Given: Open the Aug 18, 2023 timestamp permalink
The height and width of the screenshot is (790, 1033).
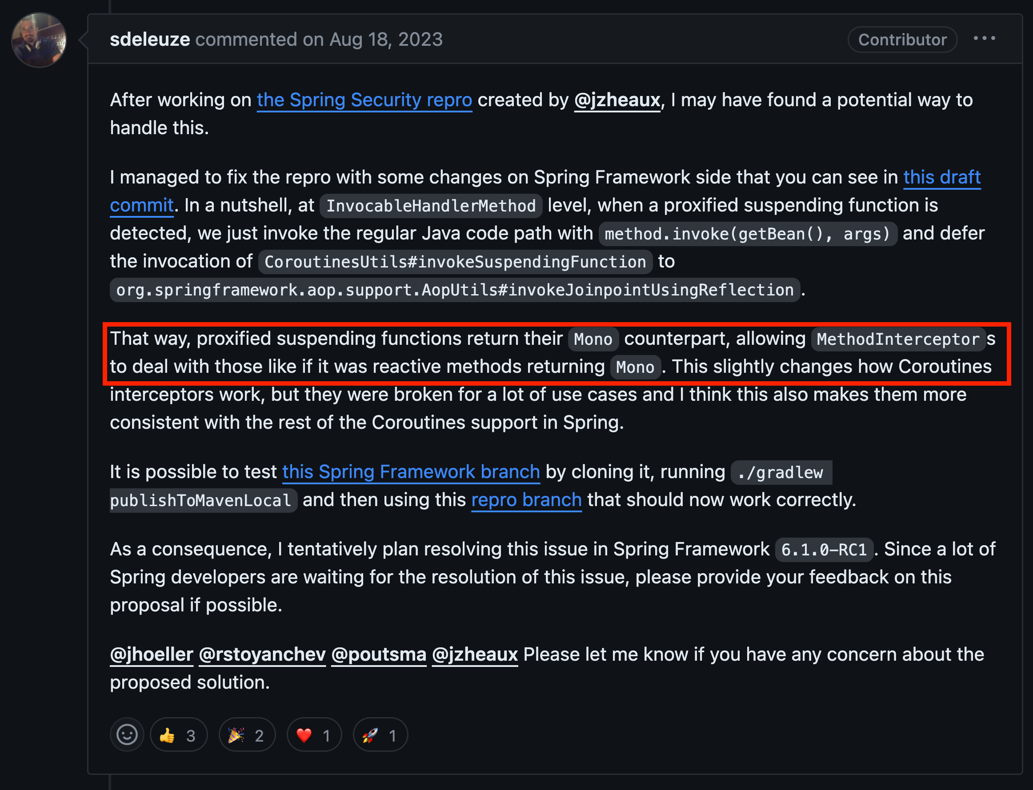Looking at the screenshot, I should click(x=386, y=40).
